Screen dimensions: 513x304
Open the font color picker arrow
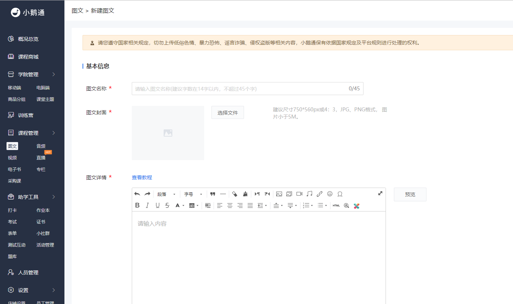(x=184, y=206)
